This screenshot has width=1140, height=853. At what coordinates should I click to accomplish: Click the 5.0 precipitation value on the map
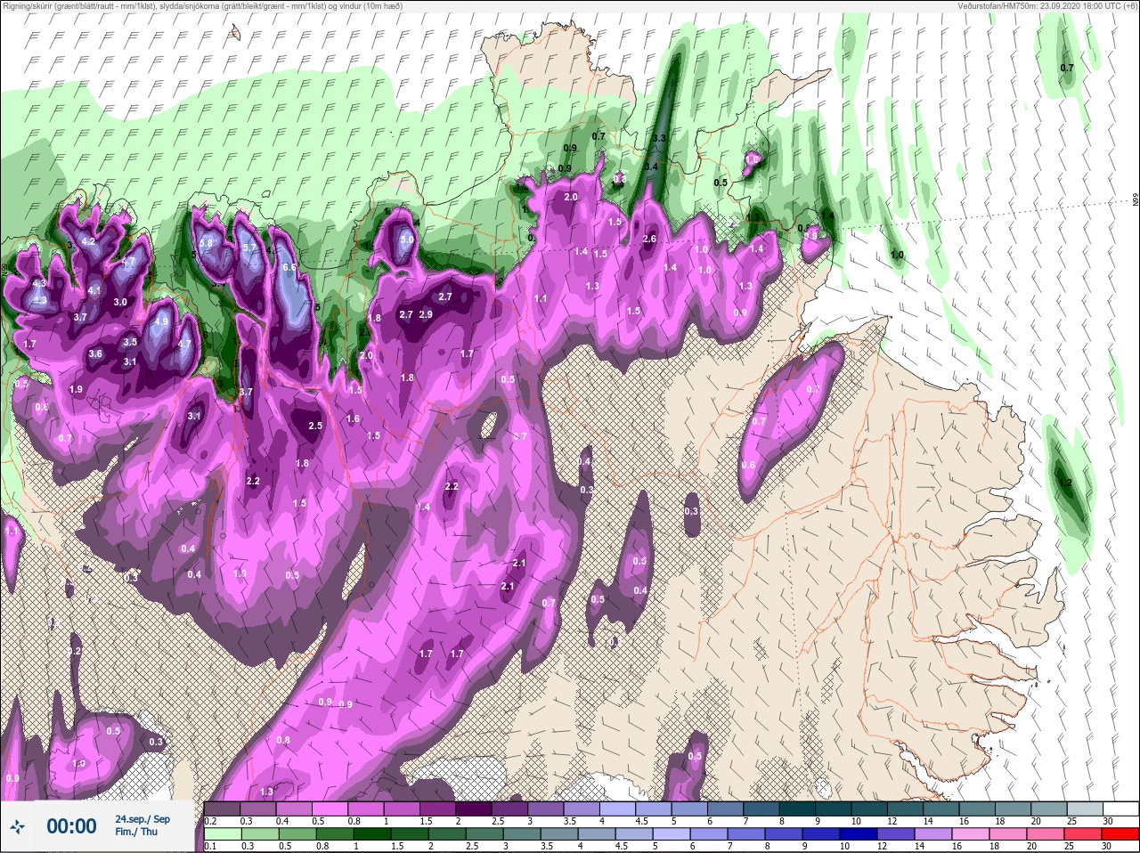407,240
